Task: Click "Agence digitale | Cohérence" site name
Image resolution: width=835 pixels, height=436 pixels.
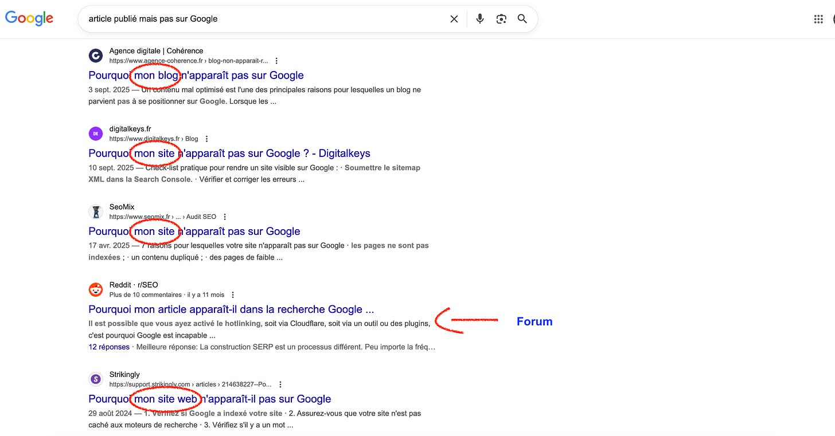Action: pos(156,51)
